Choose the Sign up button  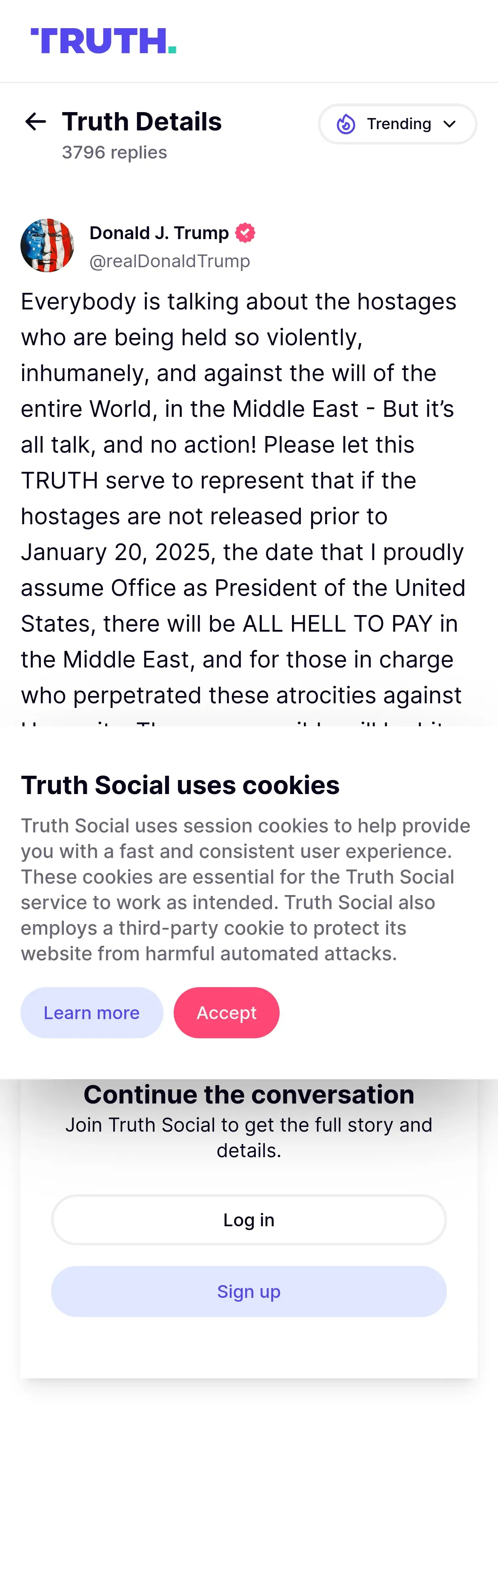pyautogui.click(x=249, y=1291)
